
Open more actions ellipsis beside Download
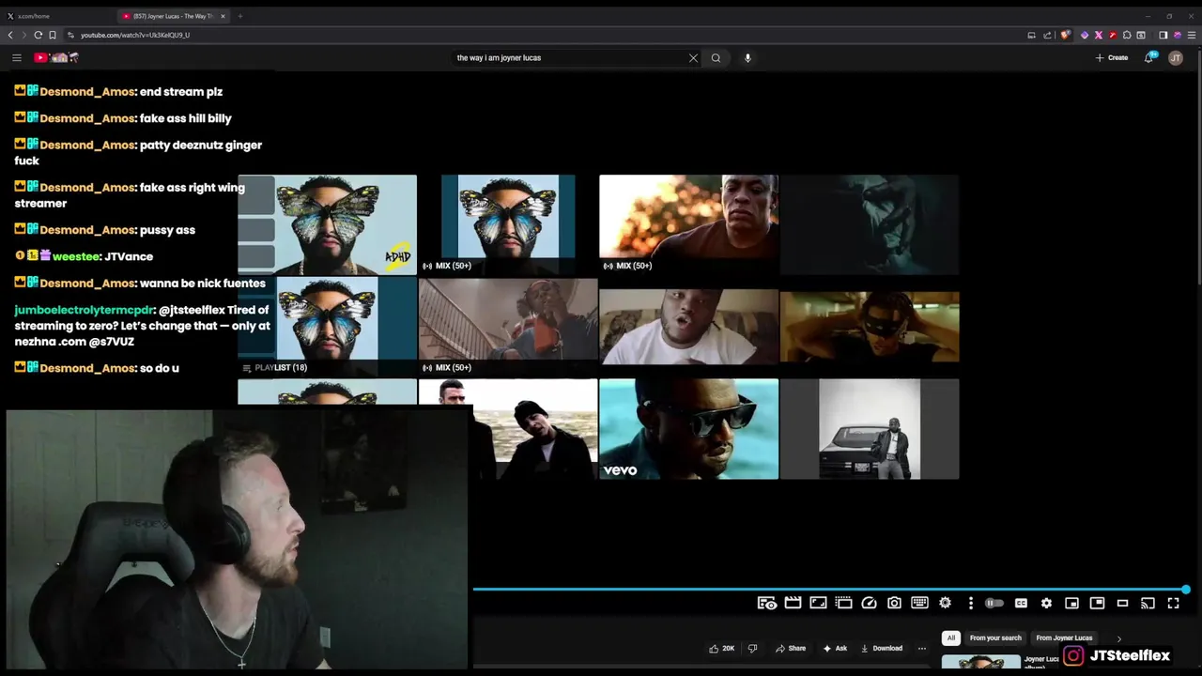tap(921, 648)
